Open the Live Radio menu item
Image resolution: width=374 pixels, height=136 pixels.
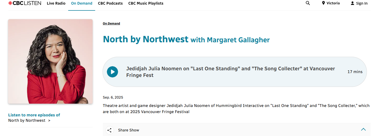point(56,3)
